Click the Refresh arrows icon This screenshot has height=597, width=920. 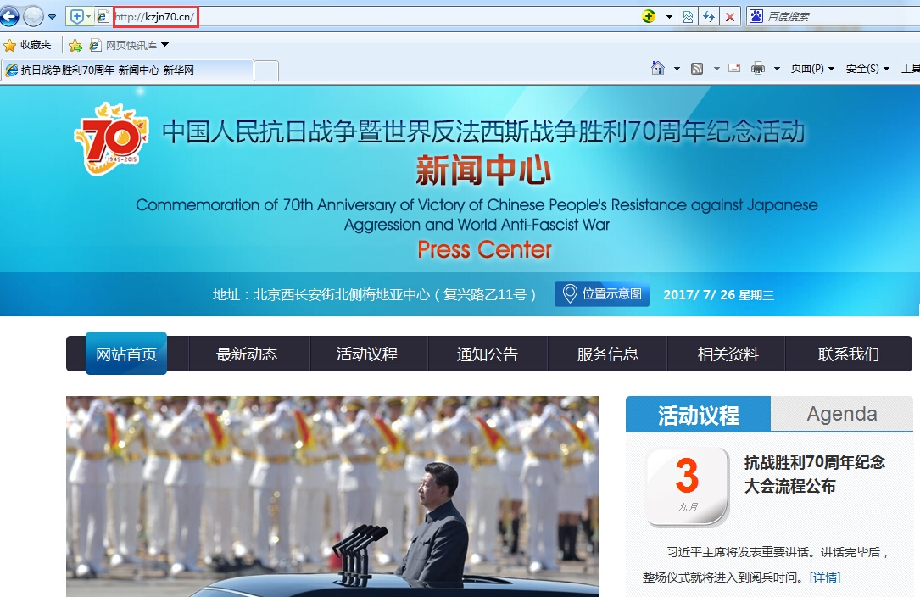coord(708,16)
